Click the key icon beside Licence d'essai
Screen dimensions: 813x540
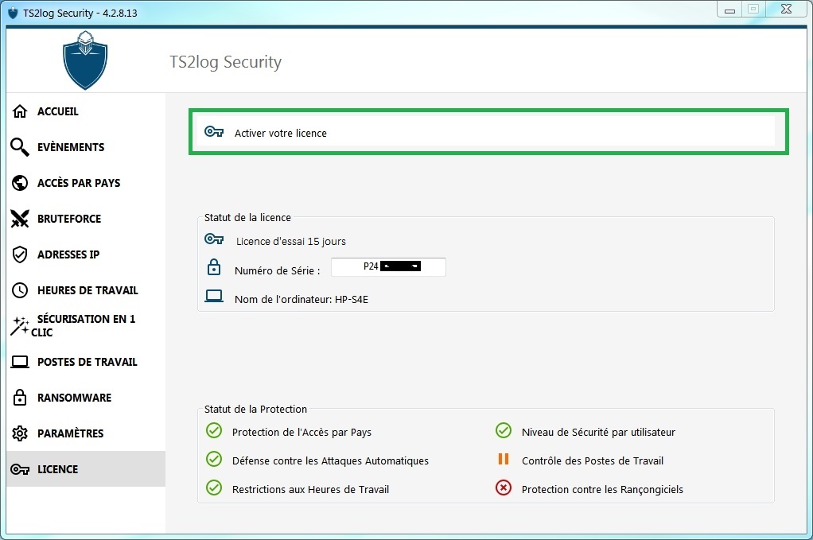pyautogui.click(x=214, y=239)
